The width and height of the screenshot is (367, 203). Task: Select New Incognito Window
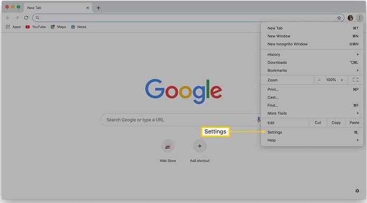point(312,44)
